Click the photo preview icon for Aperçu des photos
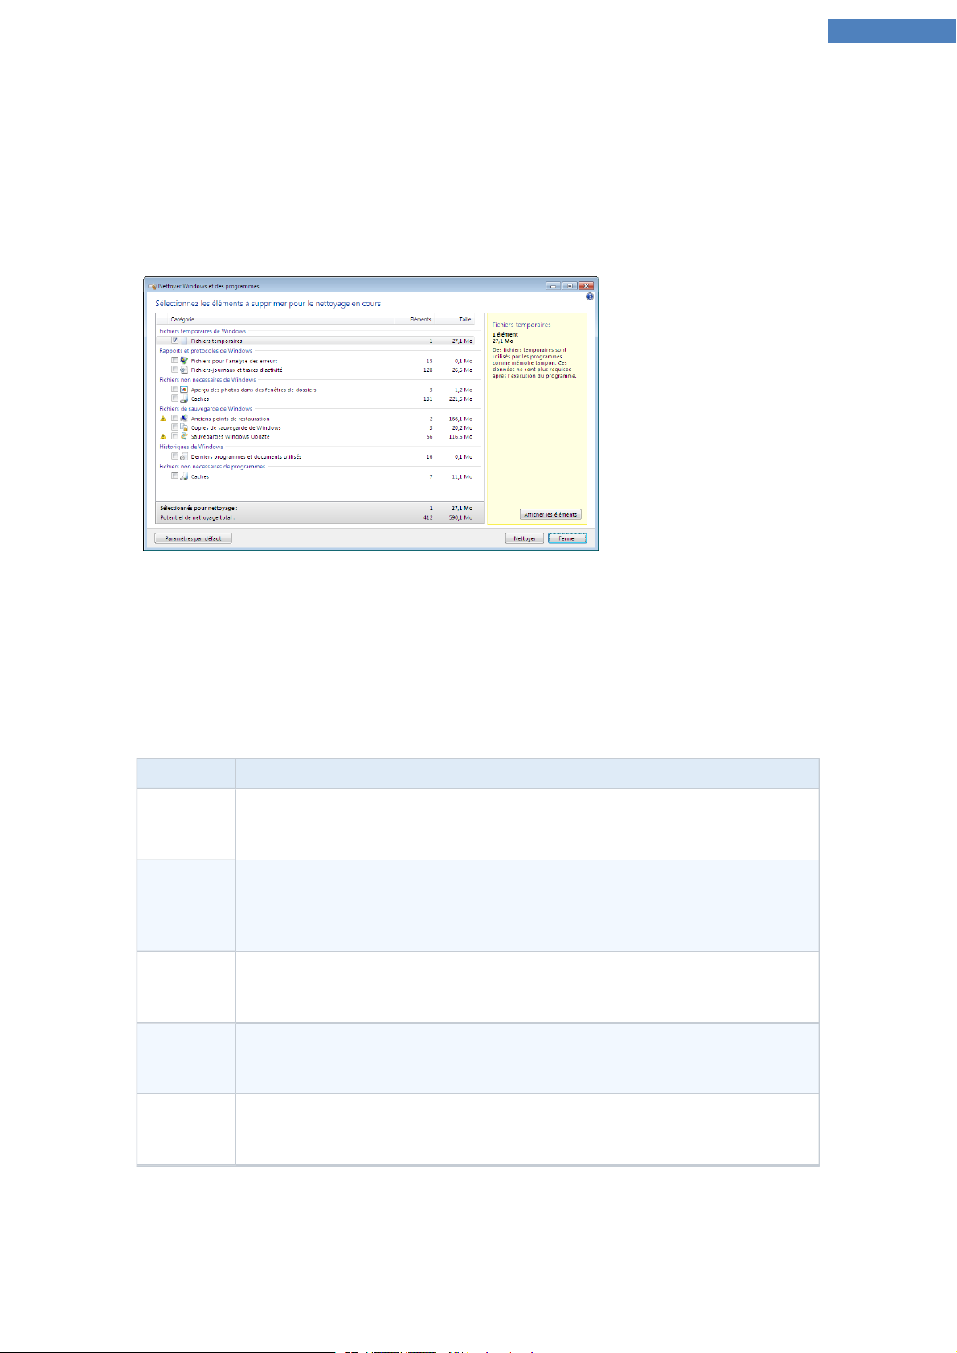Image resolution: width=957 pixels, height=1353 pixels. click(184, 390)
